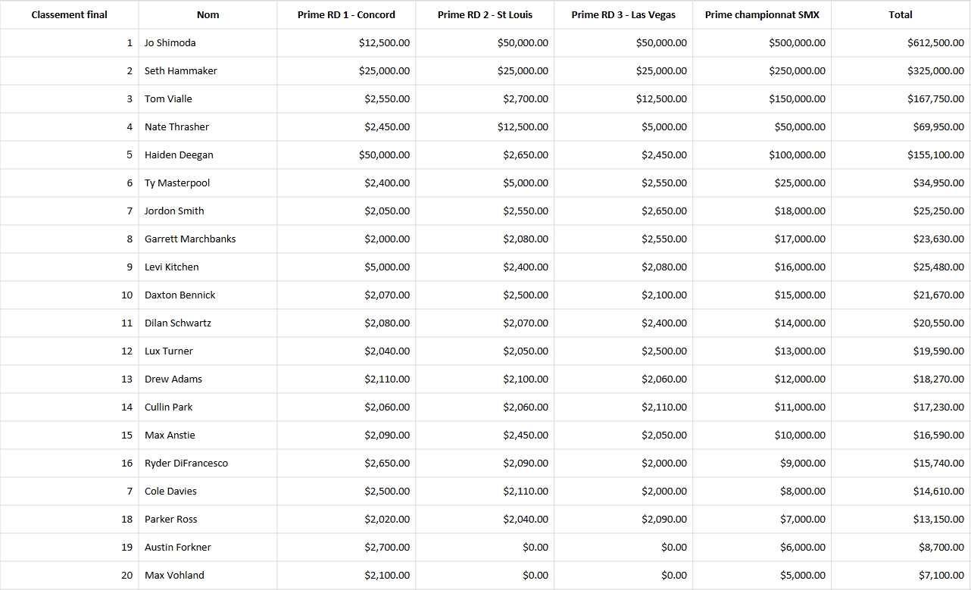971x590 pixels.
Task: Select Drew Adams' $12,000.00 SMX cell
Action: coord(762,379)
